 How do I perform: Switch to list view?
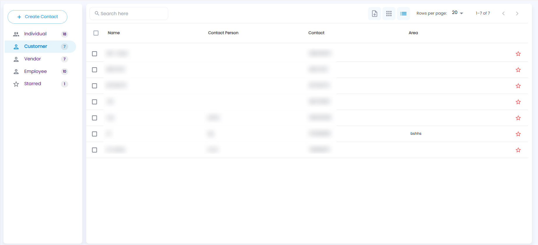tap(403, 13)
